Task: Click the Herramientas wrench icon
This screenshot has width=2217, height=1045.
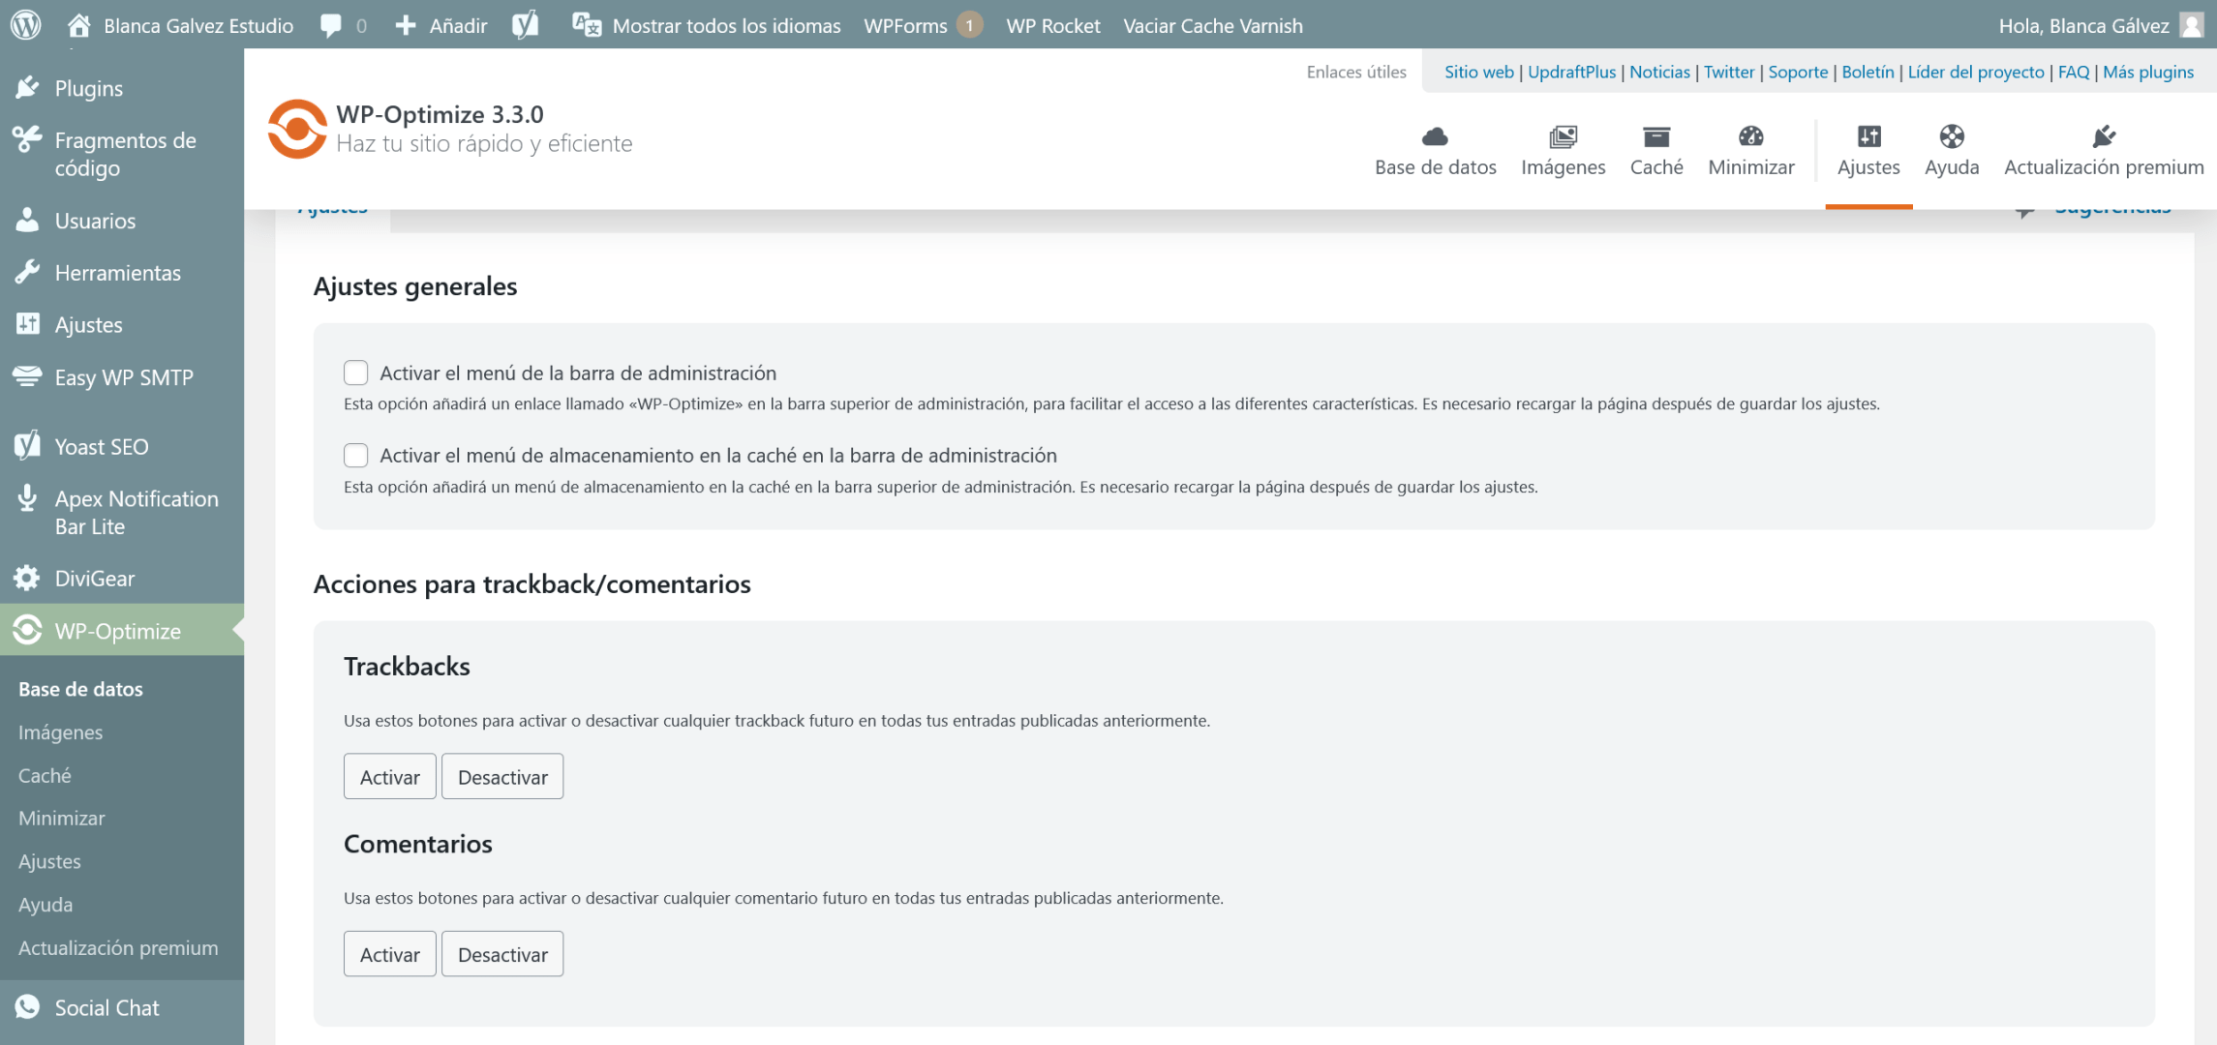Action: point(28,273)
